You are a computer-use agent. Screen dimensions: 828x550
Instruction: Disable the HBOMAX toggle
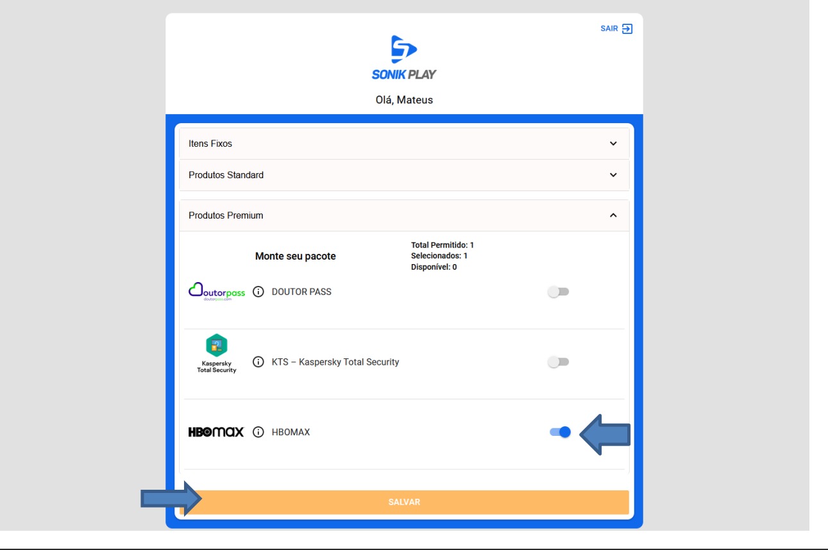click(x=560, y=432)
